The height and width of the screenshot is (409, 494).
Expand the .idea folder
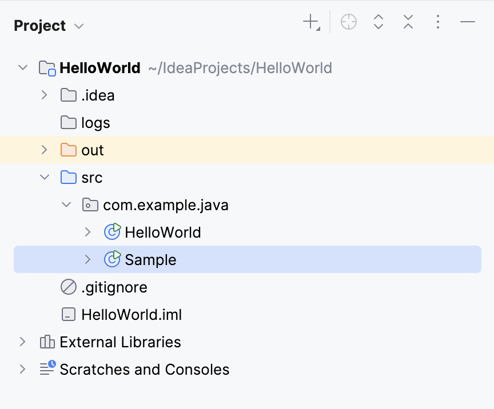point(45,95)
